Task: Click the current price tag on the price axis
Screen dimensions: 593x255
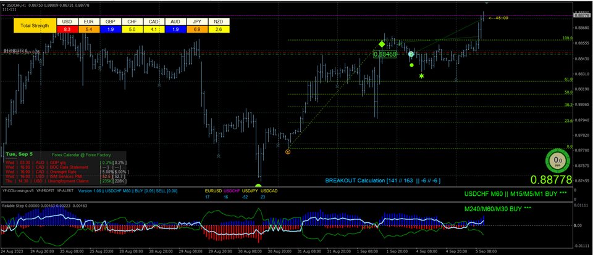Action: [x=582, y=15]
